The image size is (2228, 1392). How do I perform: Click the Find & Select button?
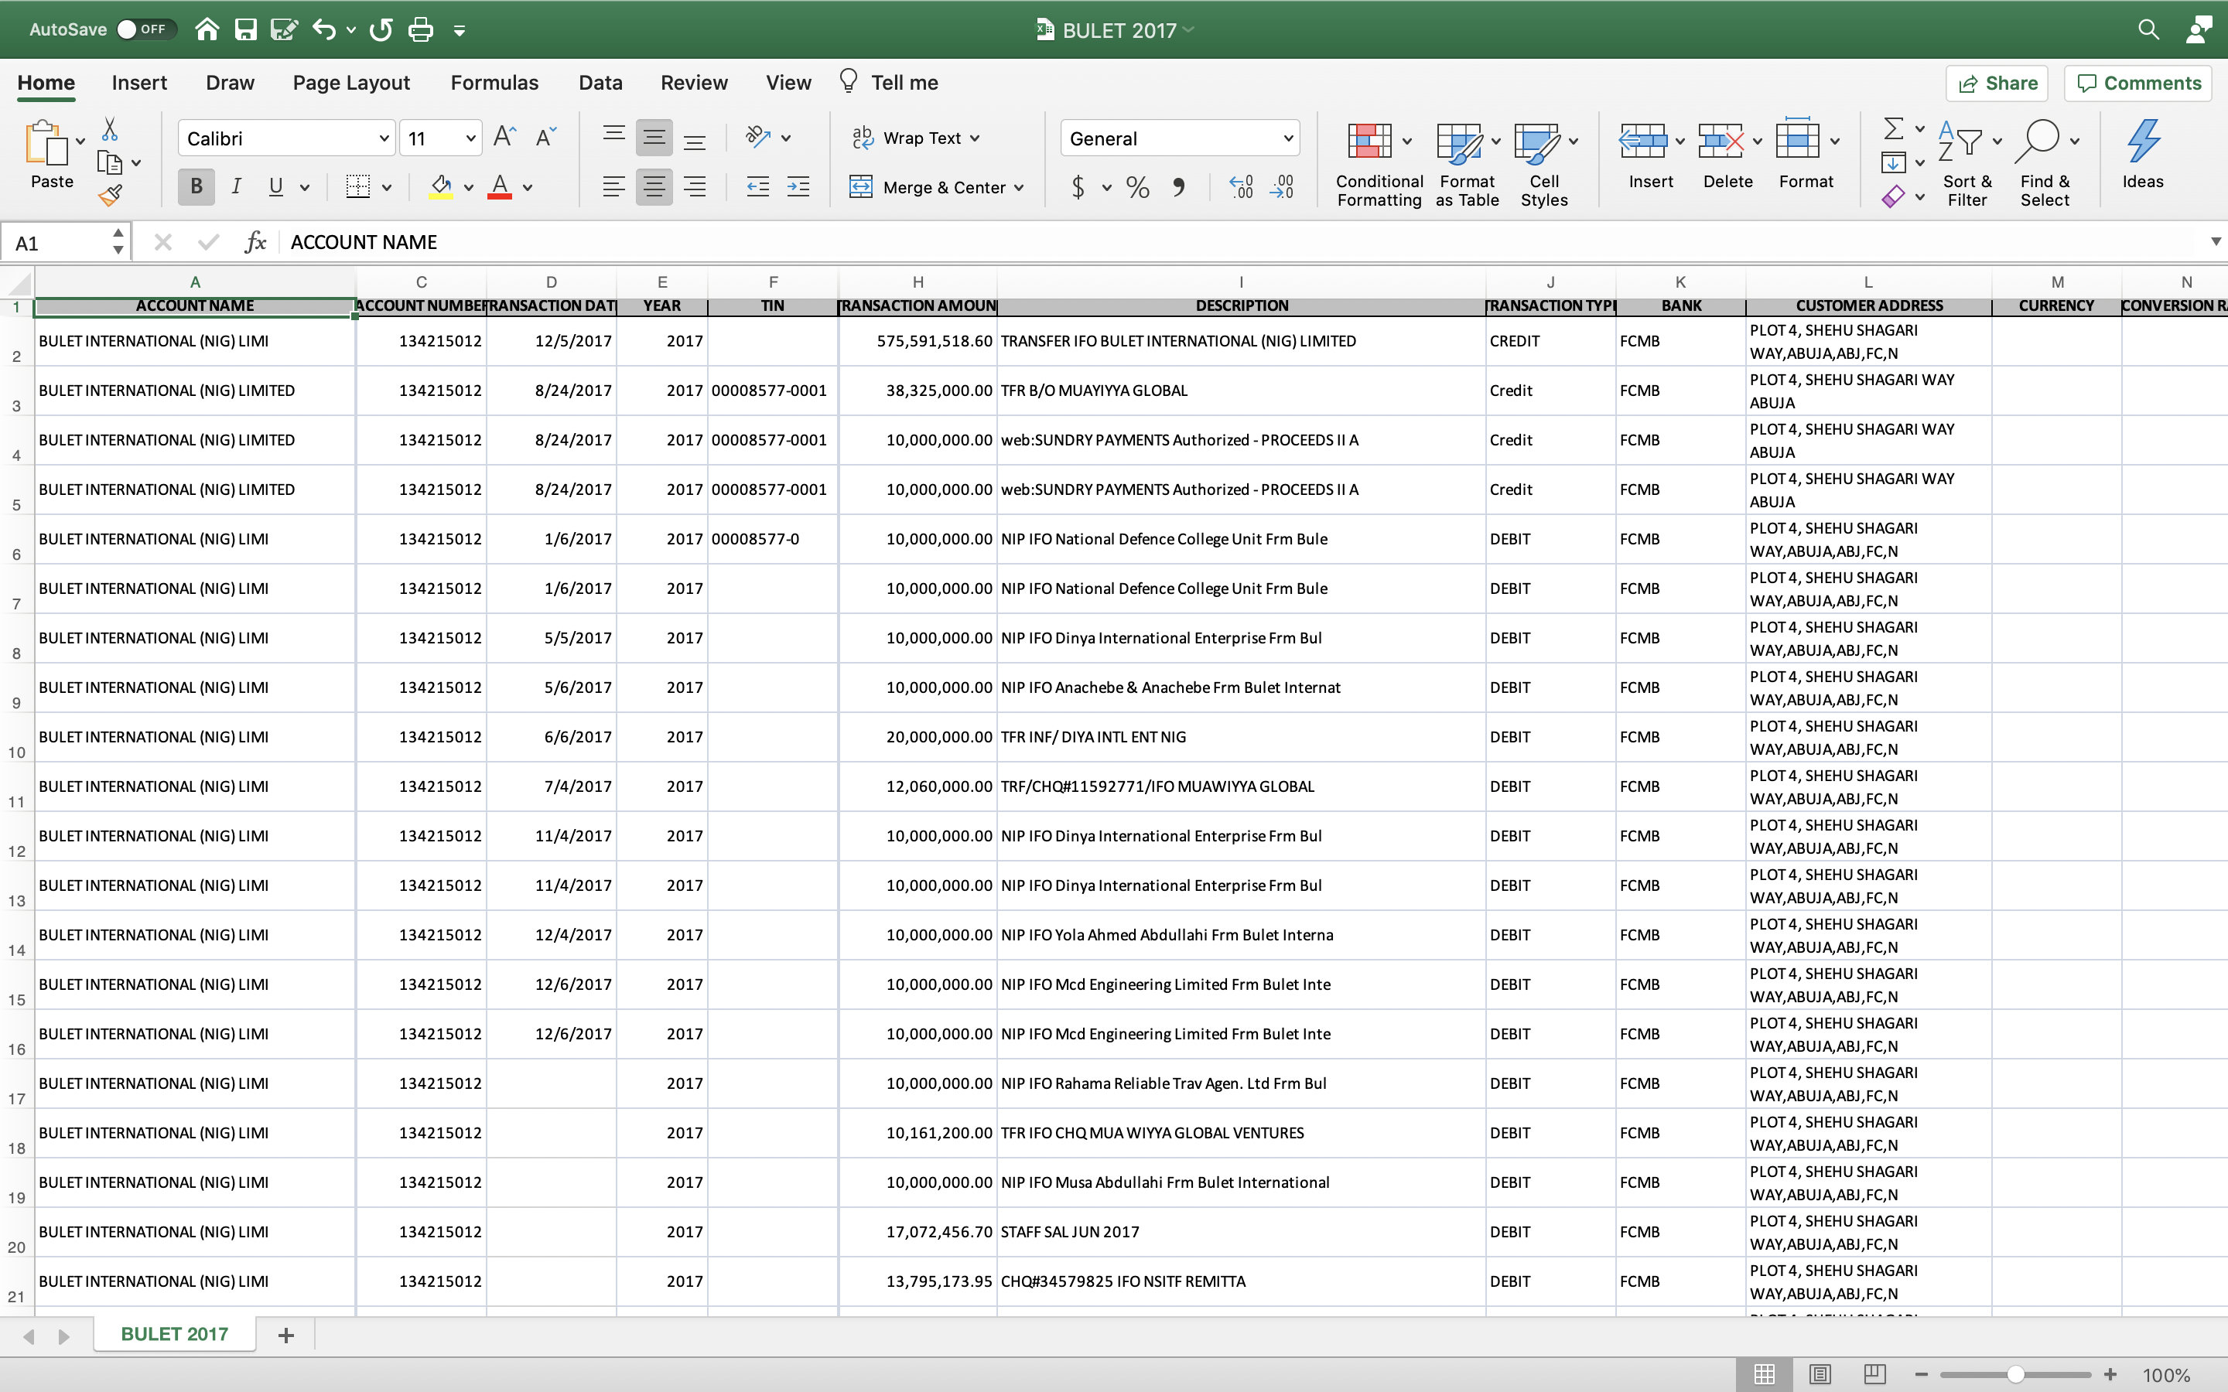tap(2045, 164)
